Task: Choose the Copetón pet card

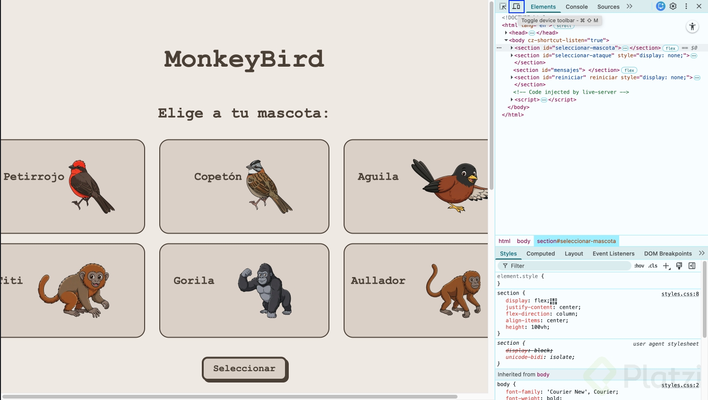Action: [244, 186]
